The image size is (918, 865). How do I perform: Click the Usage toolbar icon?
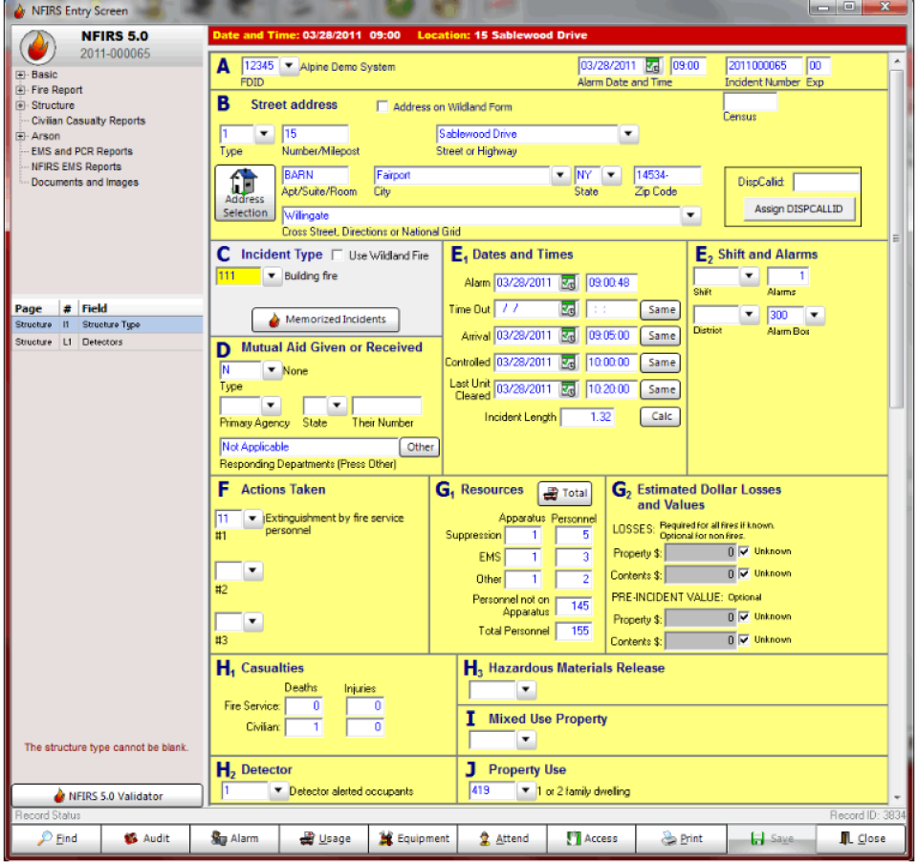coord(325,838)
